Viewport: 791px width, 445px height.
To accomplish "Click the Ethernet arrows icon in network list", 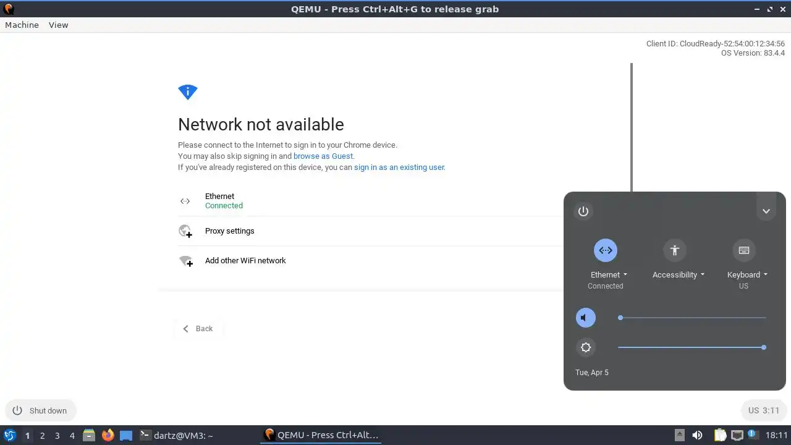I will [x=185, y=201].
